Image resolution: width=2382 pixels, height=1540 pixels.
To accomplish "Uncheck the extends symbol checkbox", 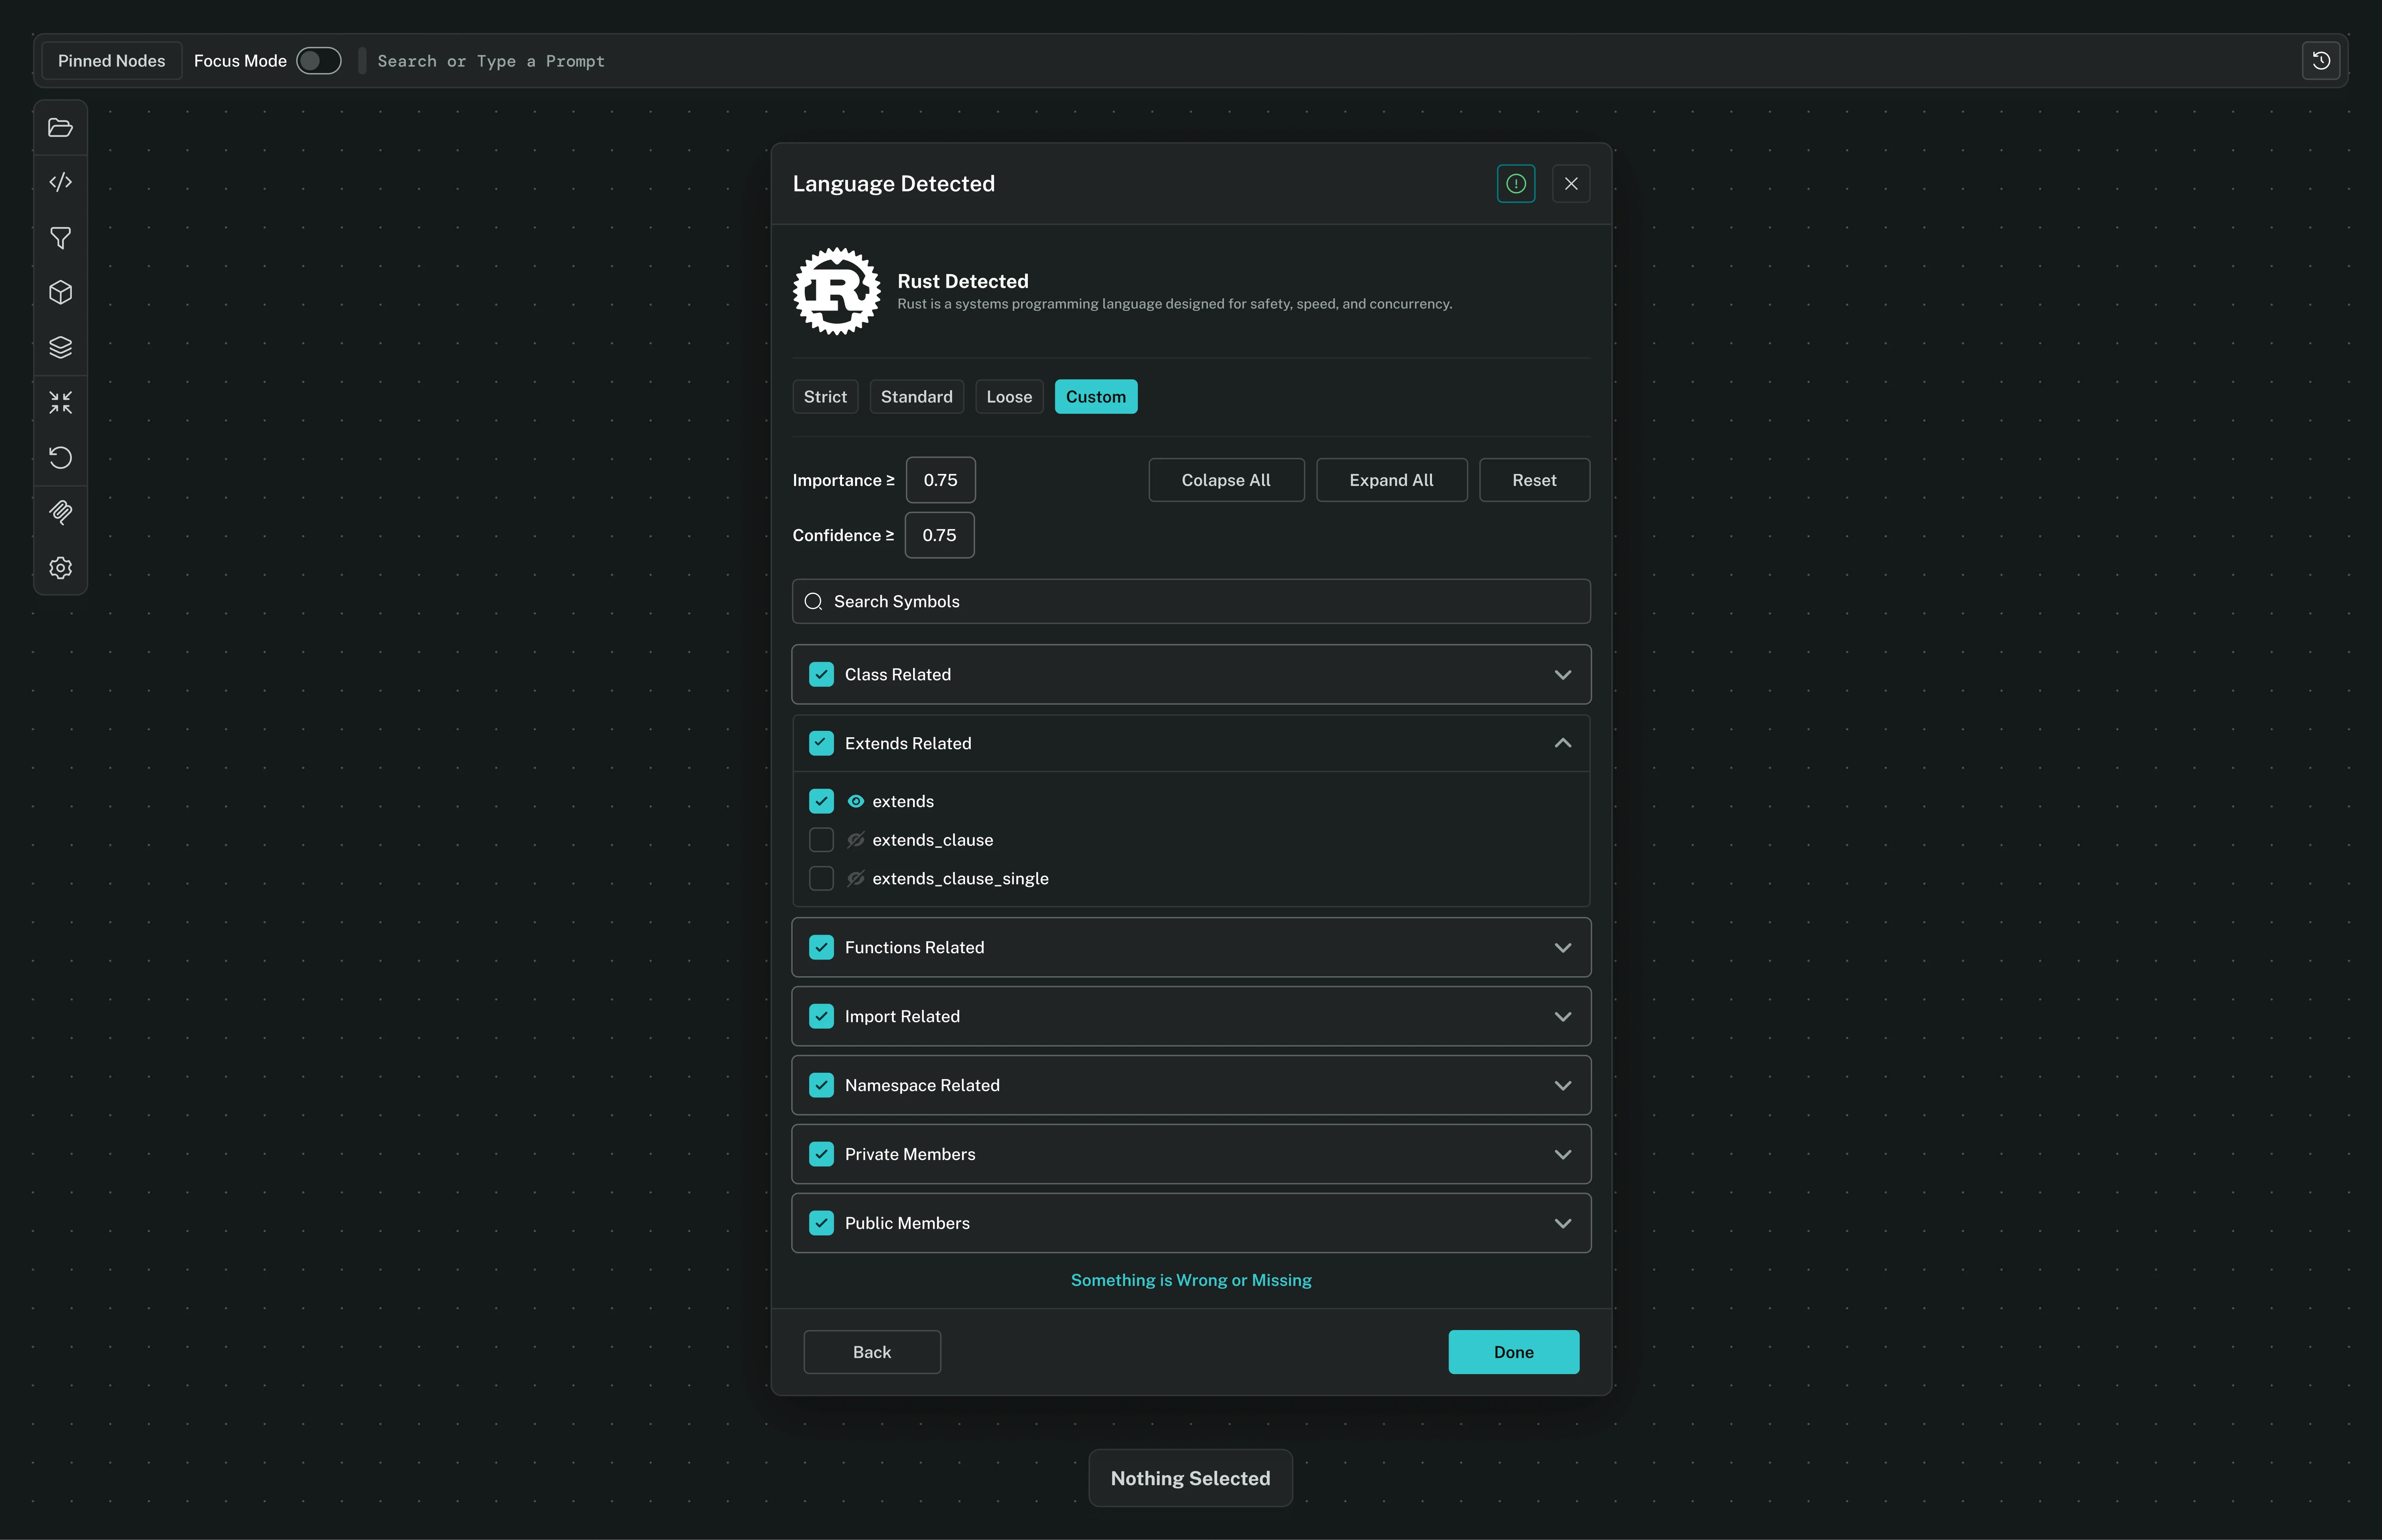I will 821,801.
